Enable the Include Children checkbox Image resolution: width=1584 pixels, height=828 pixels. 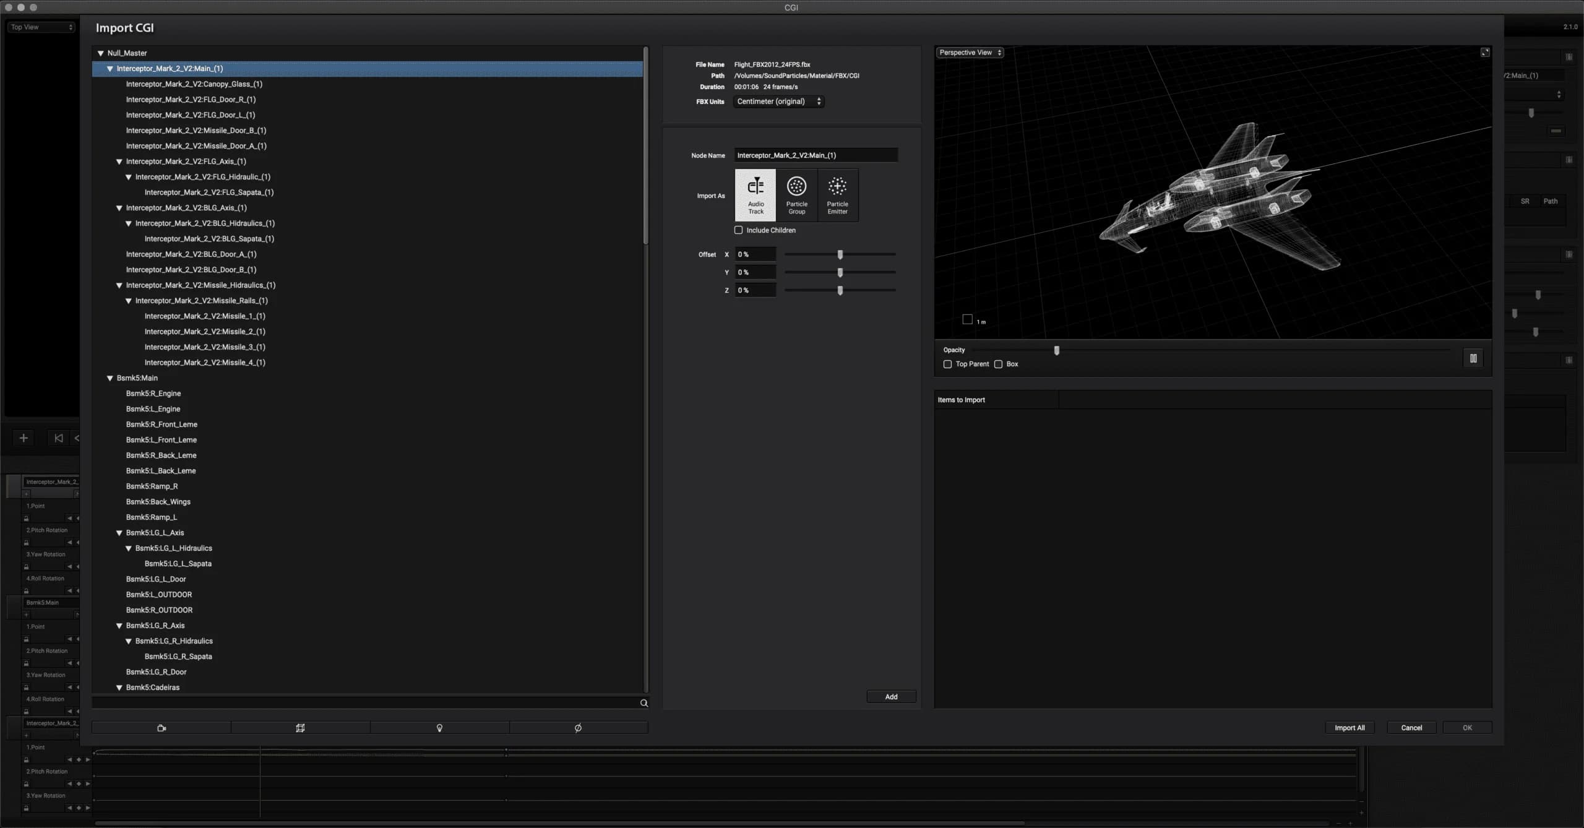coord(738,230)
